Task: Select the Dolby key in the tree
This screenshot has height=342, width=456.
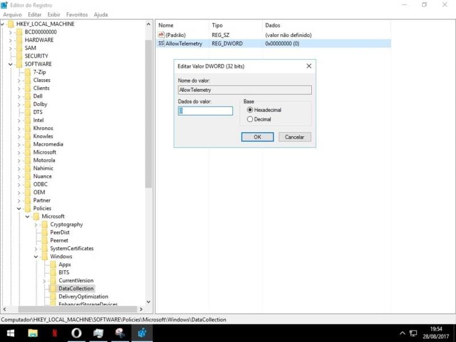Action: pos(40,104)
